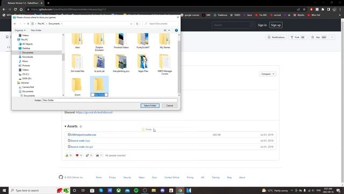Click the heart reaction
344x194 pixels.
point(79,155)
